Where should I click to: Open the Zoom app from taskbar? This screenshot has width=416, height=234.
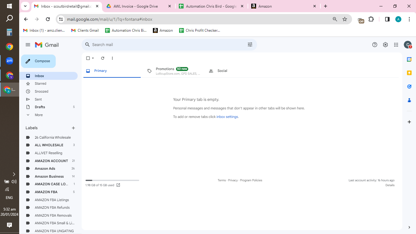pos(9,61)
